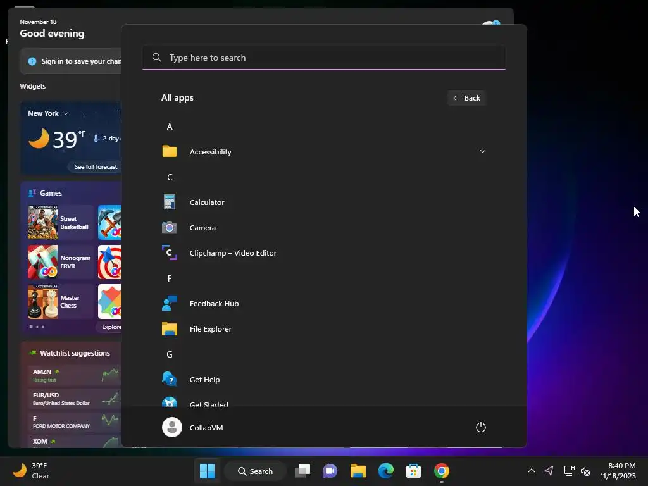
Task: Open Master Chess game in widgets
Action: (61, 302)
